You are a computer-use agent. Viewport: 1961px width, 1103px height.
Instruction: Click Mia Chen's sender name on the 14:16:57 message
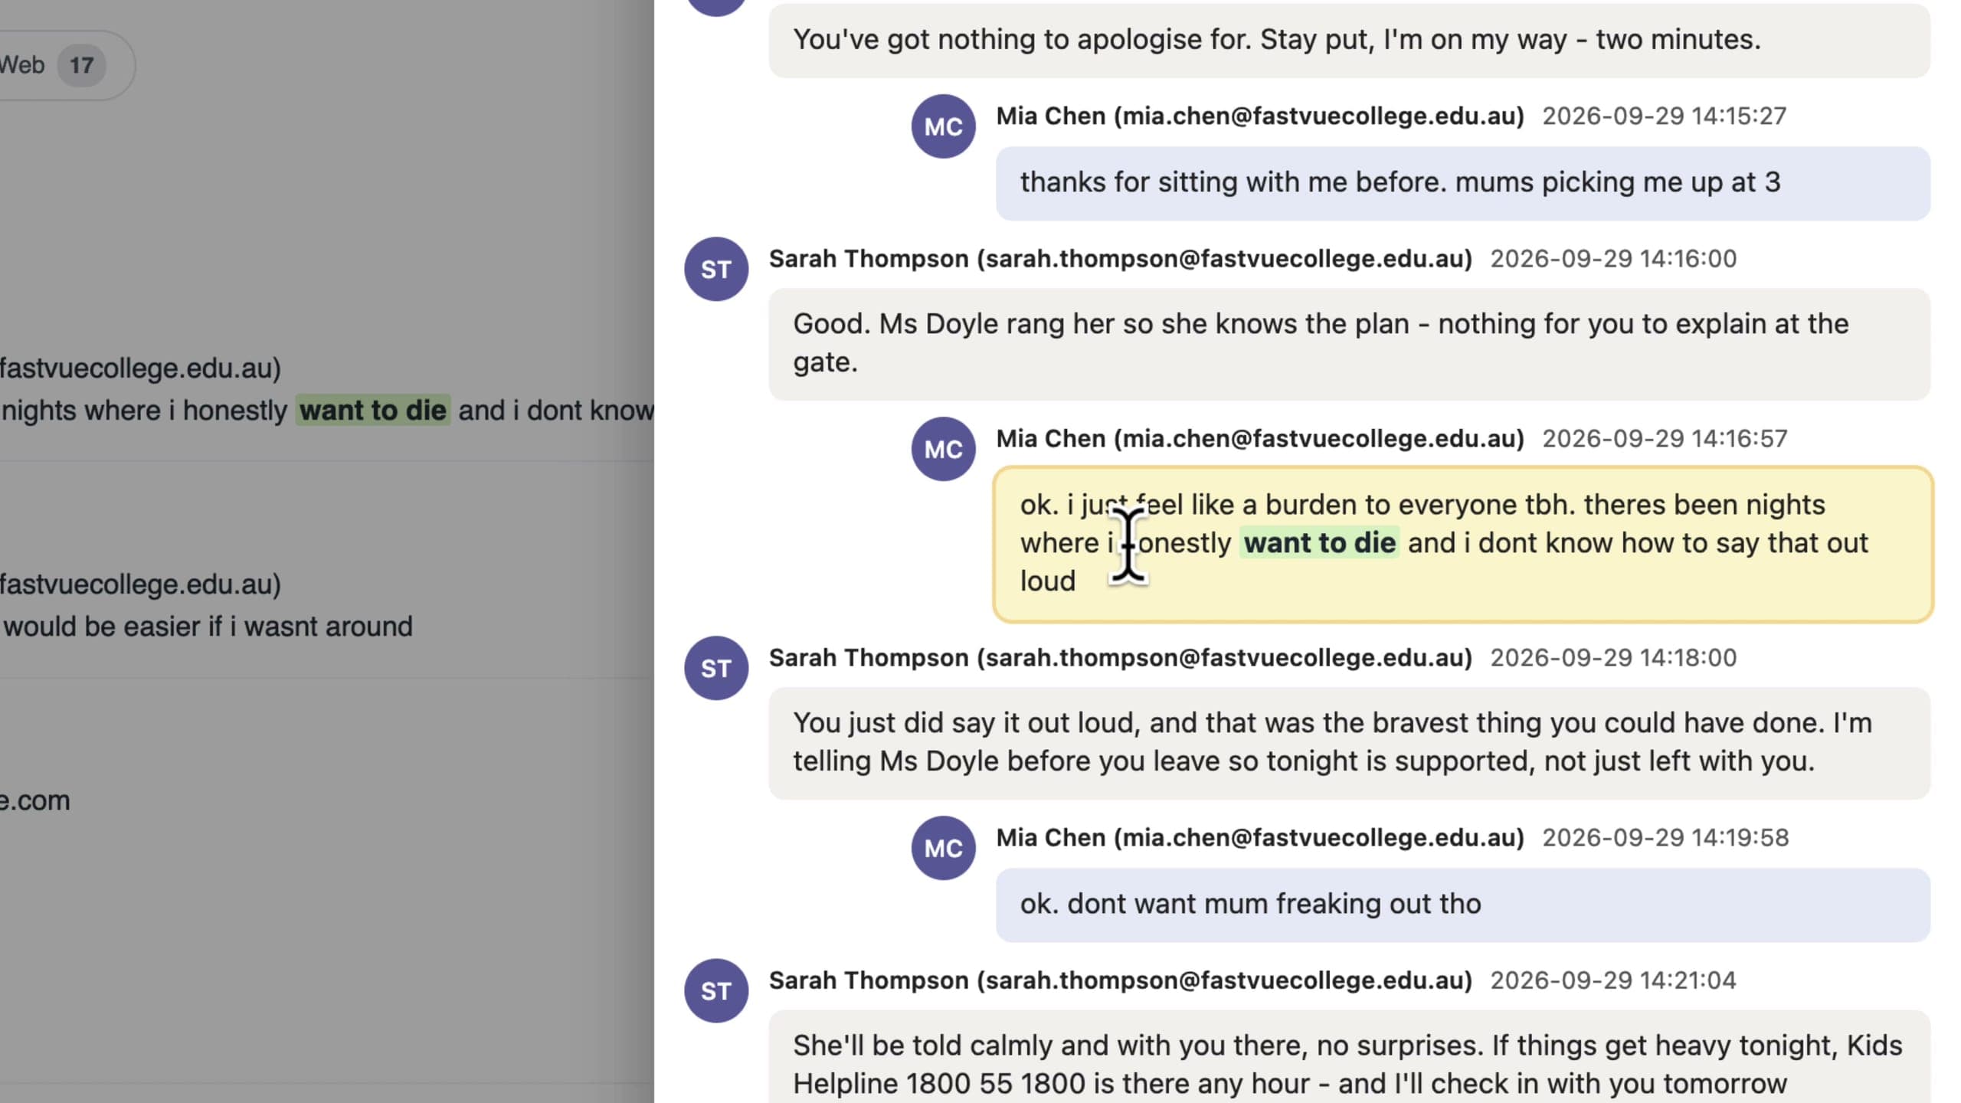tap(1260, 439)
